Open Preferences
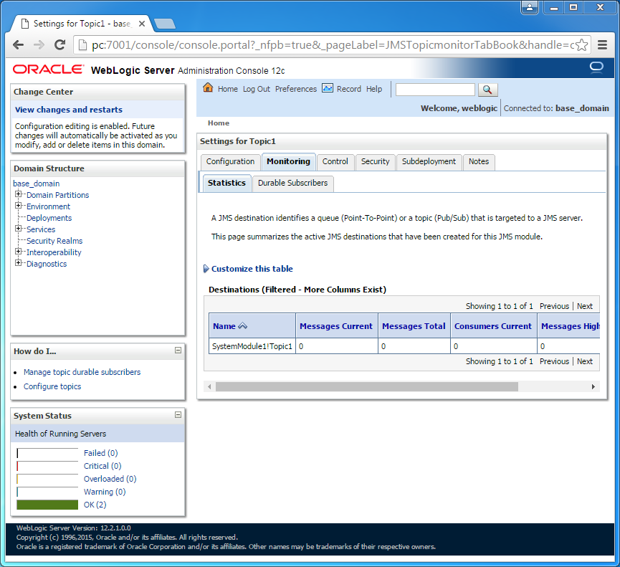Screen dimensions: 620x567 pyautogui.click(x=296, y=89)
